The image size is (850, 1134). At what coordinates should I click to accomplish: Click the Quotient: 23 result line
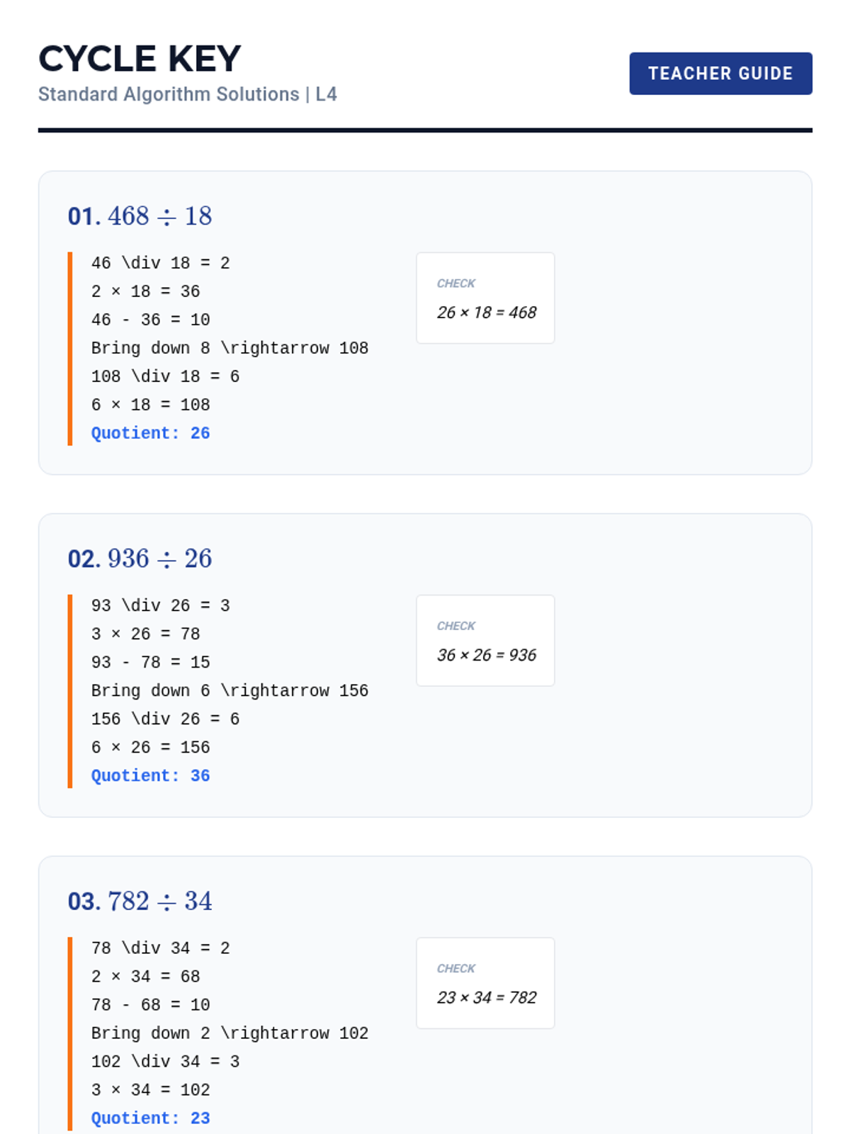coord(150,1118)
